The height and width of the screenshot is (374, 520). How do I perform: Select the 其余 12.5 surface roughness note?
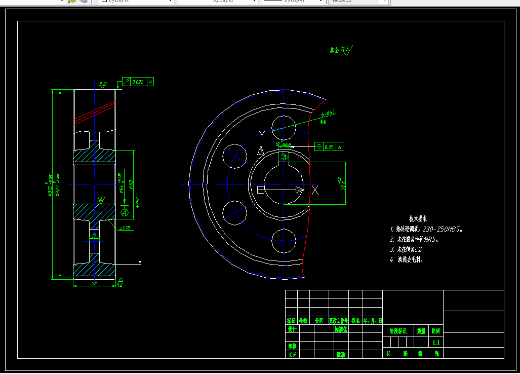341,50
